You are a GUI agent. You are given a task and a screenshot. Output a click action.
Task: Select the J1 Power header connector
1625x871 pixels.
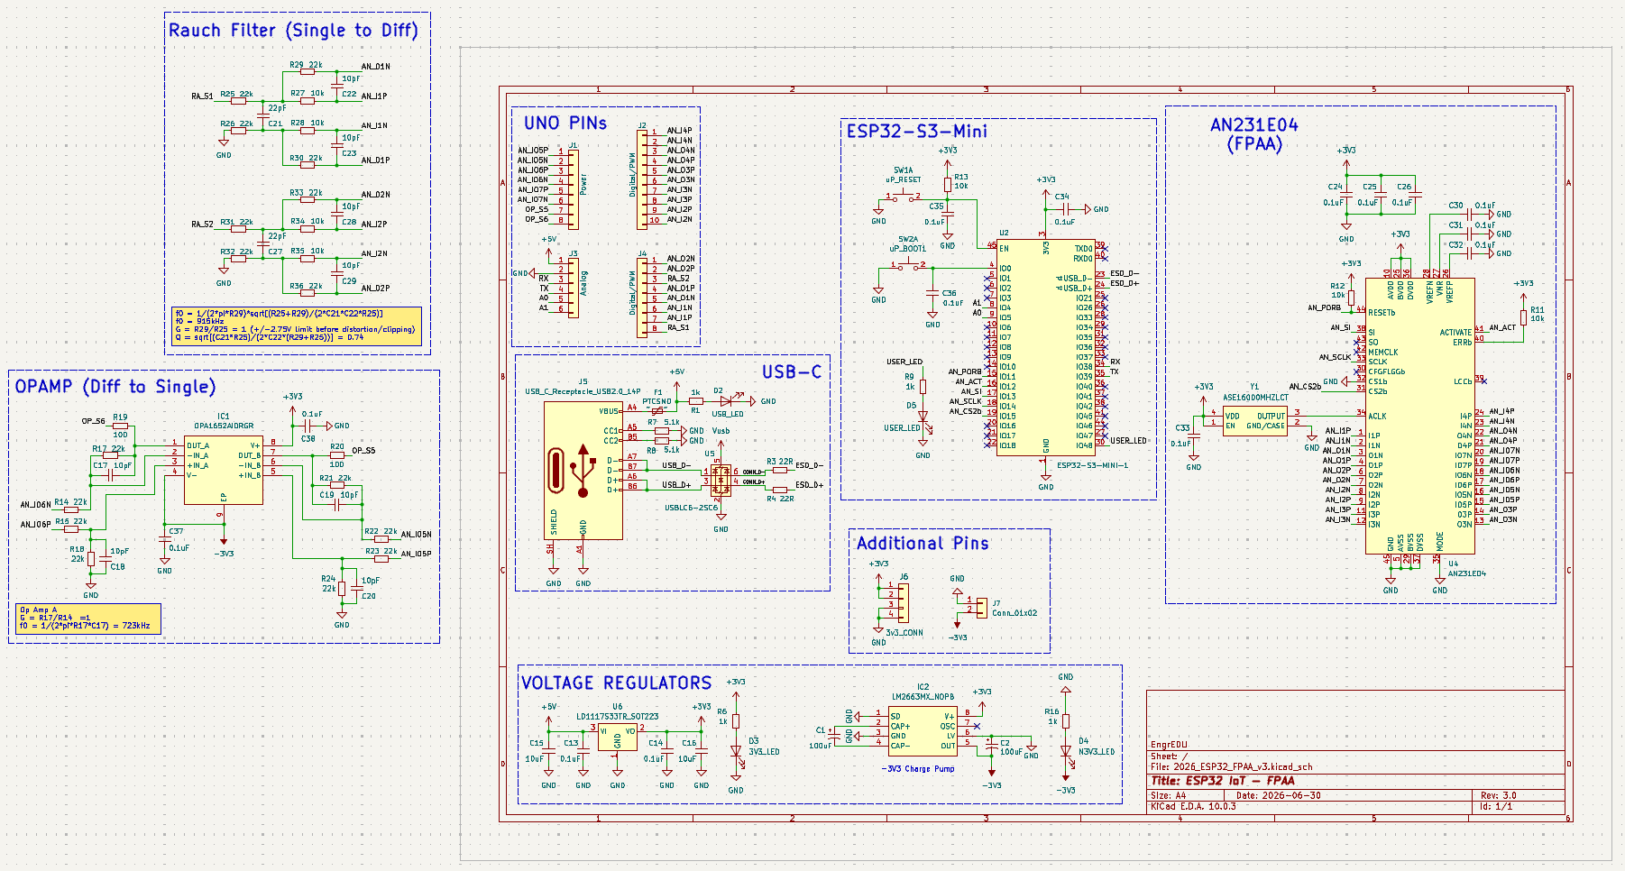tap(574, 188)
